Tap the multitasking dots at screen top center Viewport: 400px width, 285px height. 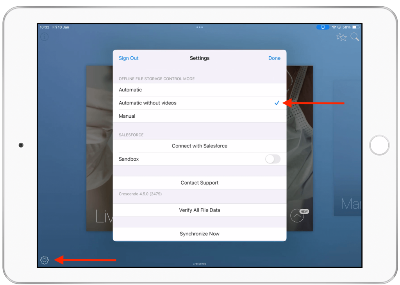200,27
